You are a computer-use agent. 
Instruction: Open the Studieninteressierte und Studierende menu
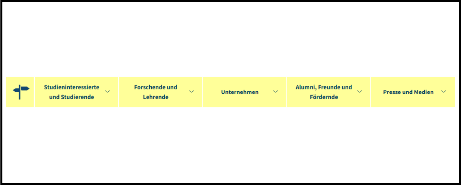click(72, 92)
